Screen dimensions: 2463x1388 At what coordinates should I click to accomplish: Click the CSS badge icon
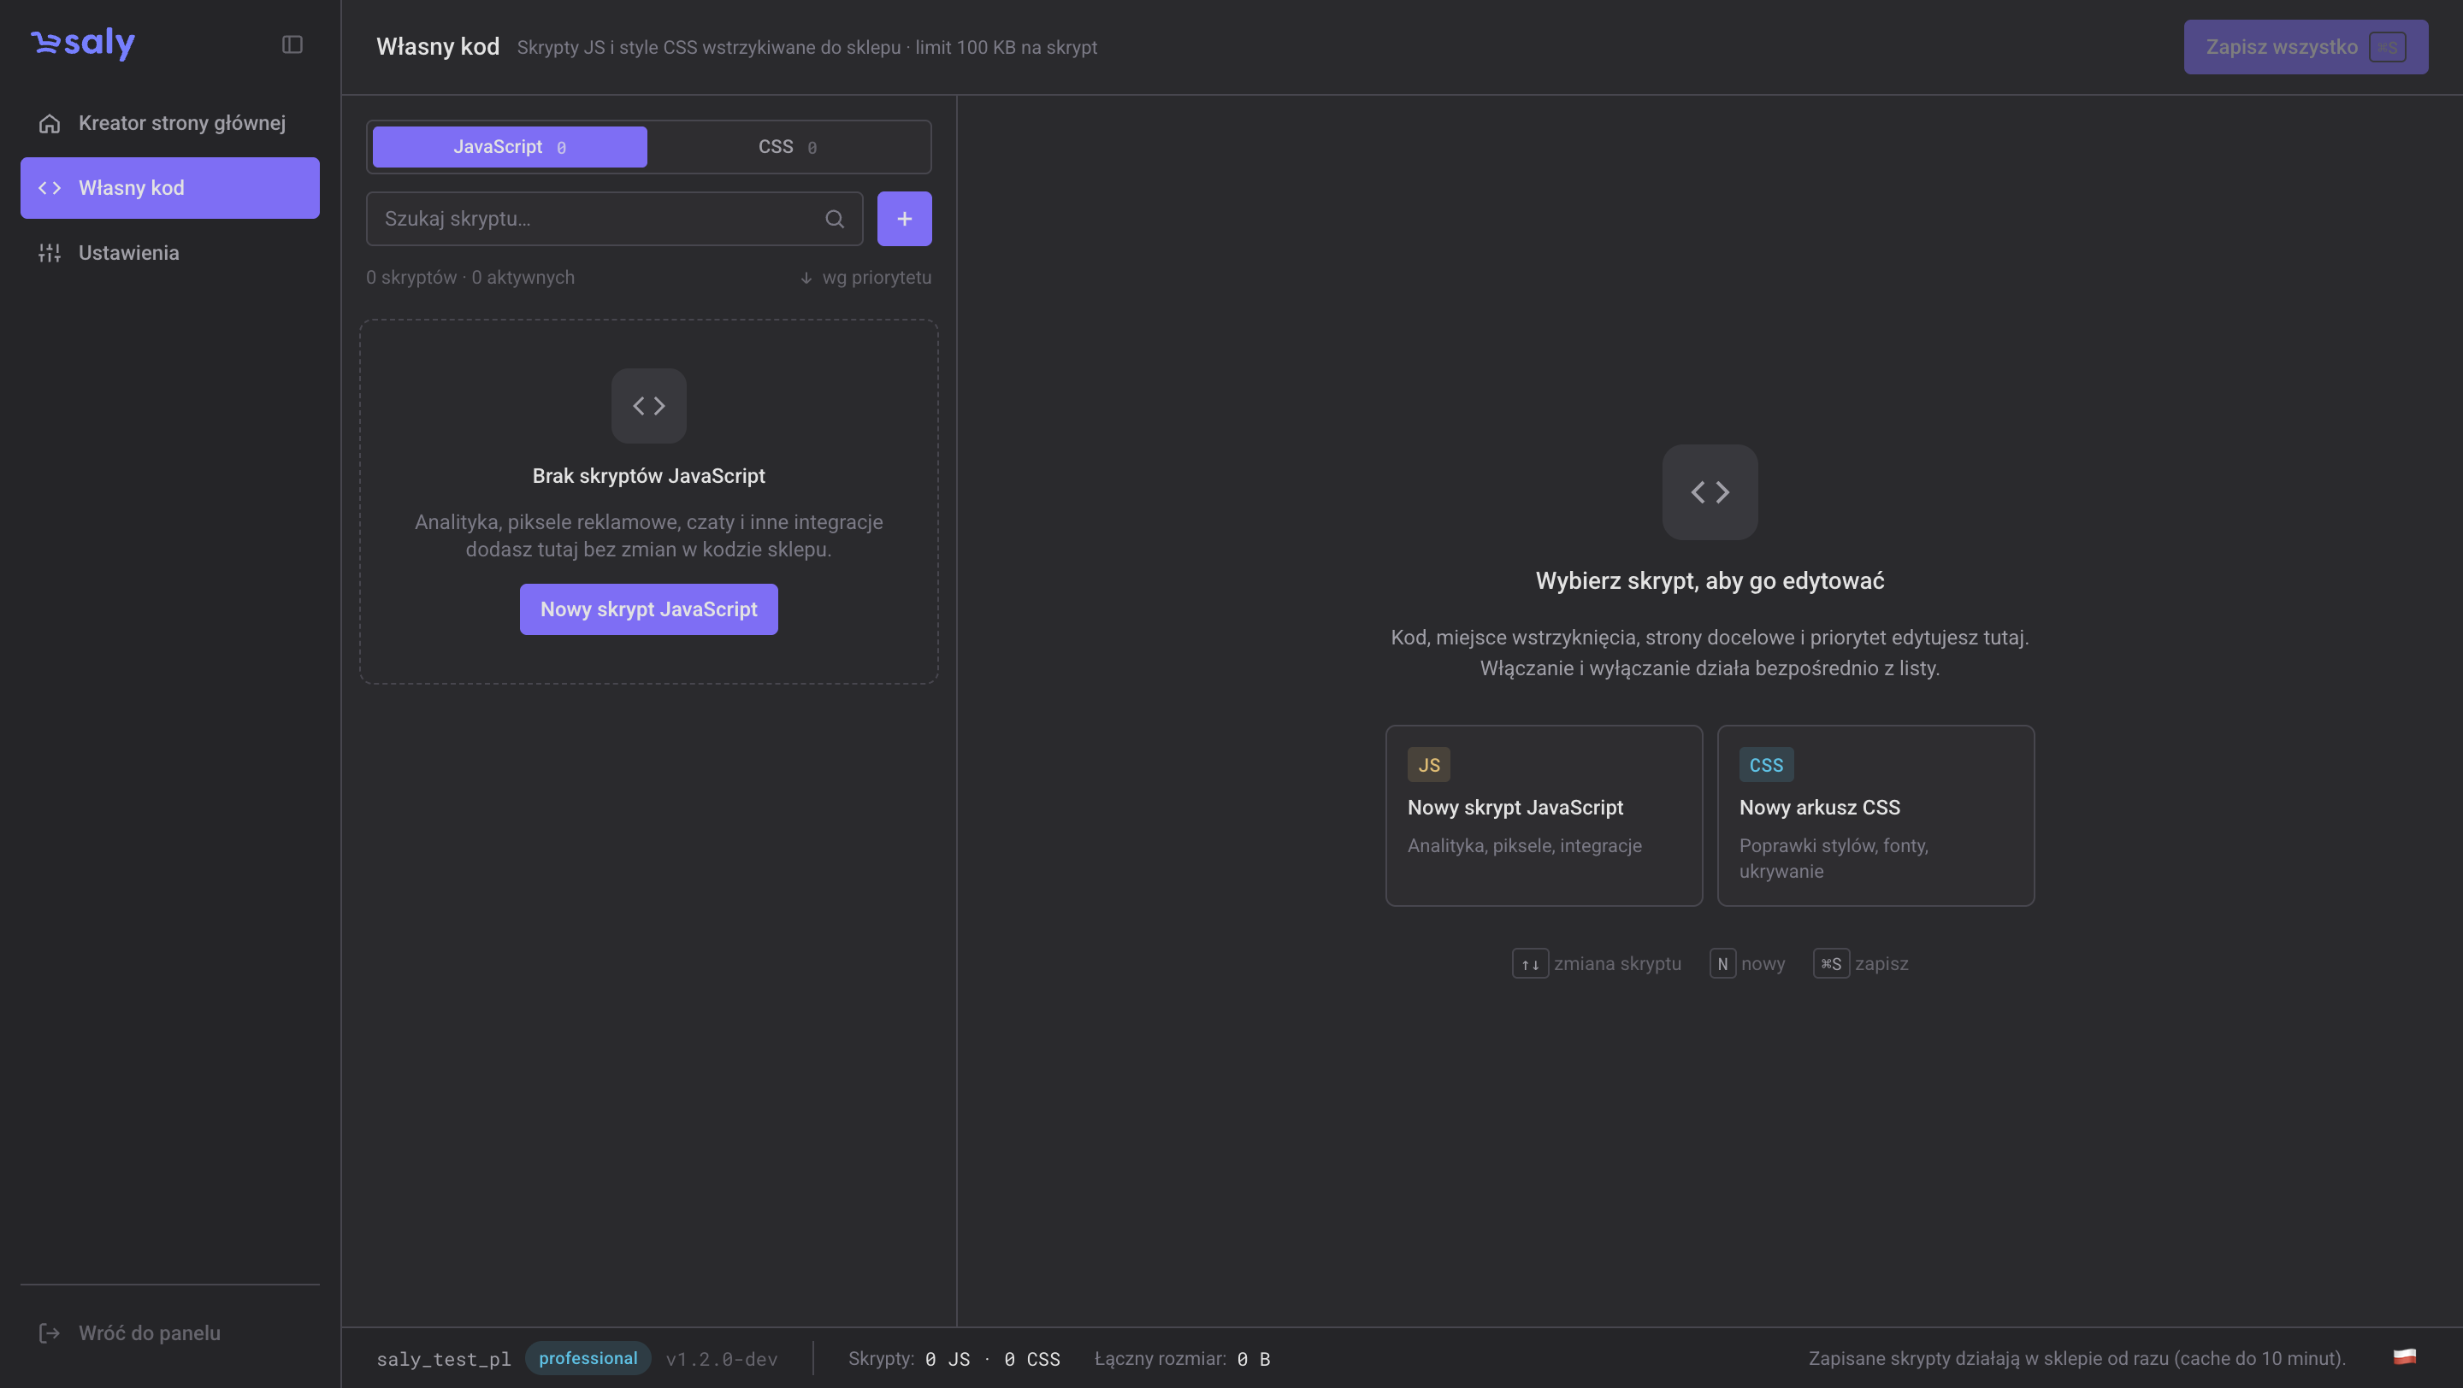click(x=1766, y=765)
